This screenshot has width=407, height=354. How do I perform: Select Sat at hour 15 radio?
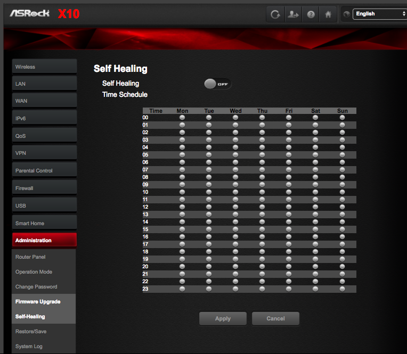click(315, 229)
